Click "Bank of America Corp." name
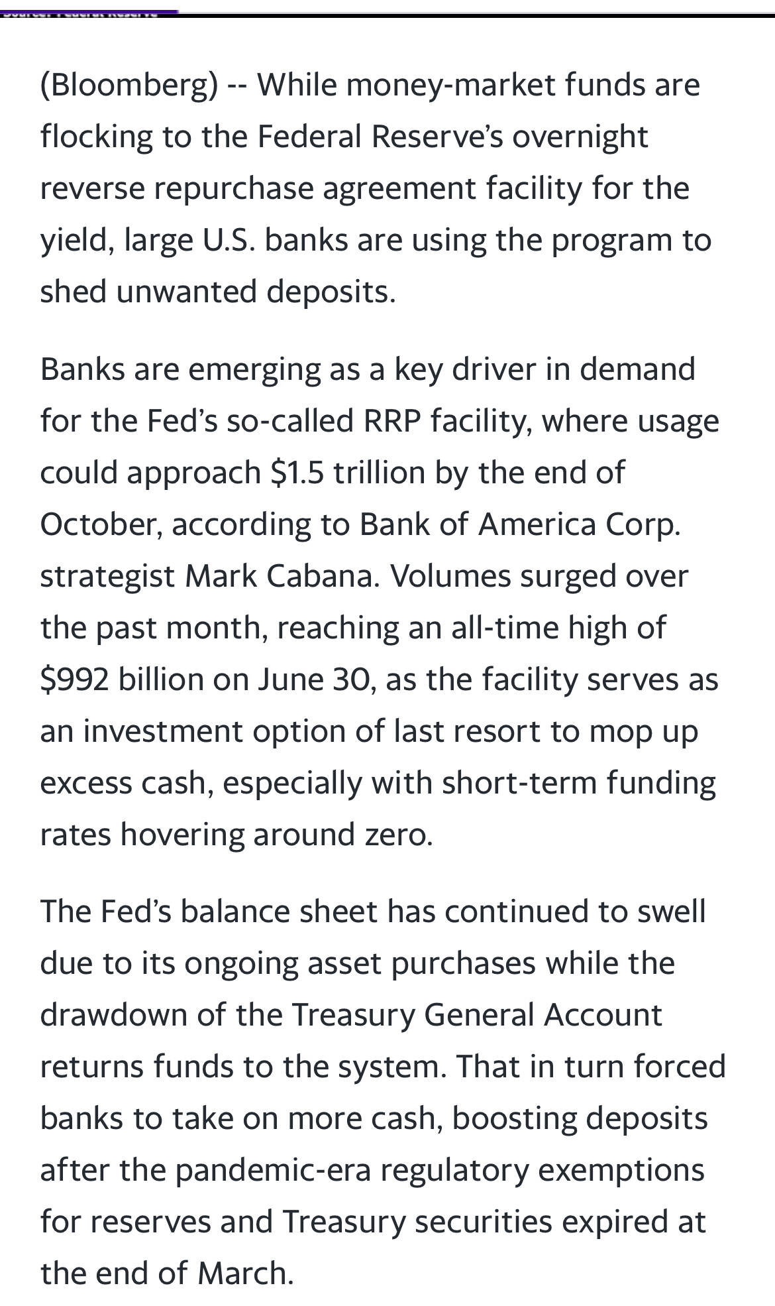 520,524
